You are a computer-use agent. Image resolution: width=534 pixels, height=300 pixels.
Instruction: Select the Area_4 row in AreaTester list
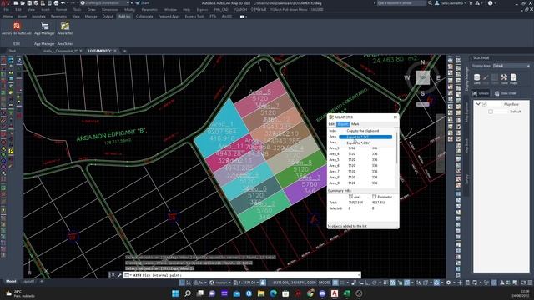[x=361, y=153]
